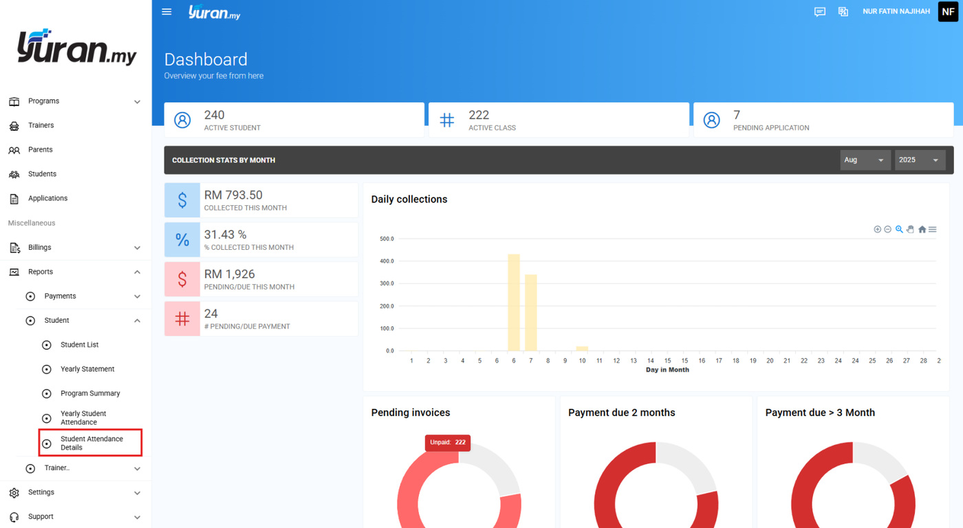This screenshot has width=963, height=528.
Task: Click the Programs book icon
Action: point(14,101)
